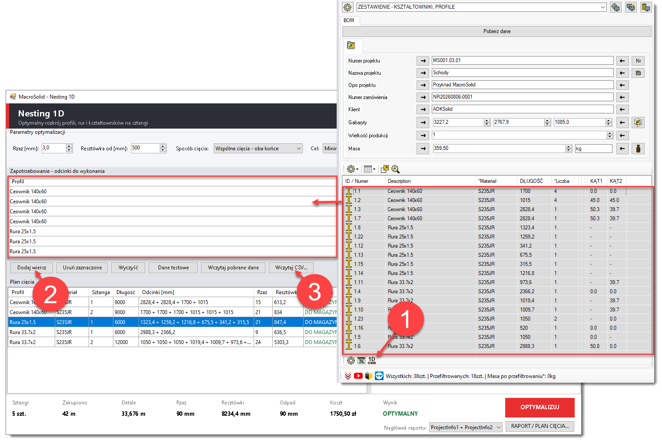Click the bounding-box measure icon beside Gabaryty
The image size is (662, 447).
[x=638, y=123]
